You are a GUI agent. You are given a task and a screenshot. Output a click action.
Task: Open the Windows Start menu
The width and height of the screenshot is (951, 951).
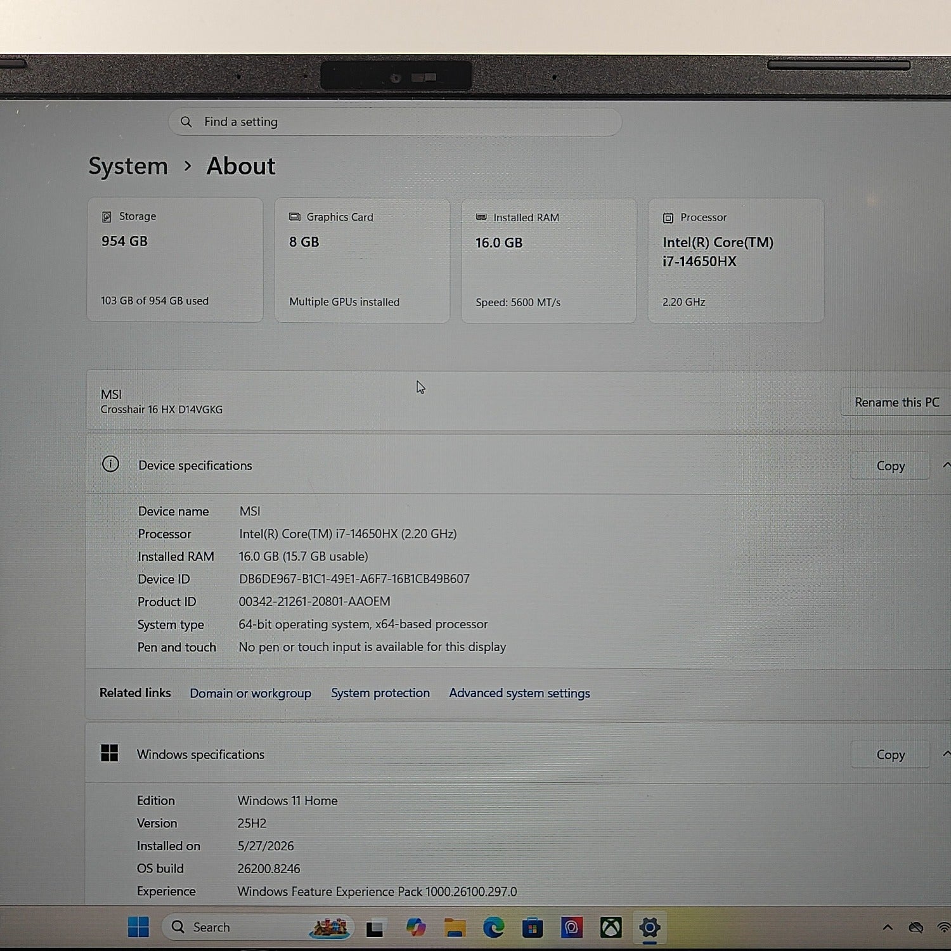click(138, 927)
